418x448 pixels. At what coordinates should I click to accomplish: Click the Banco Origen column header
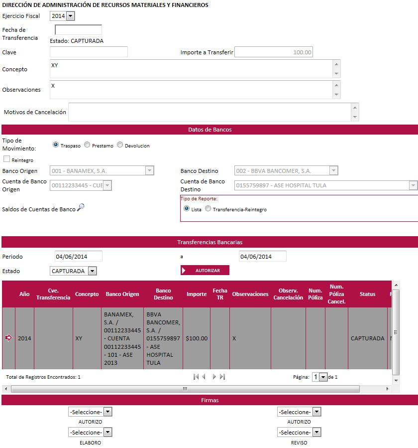click(x=122, y=294)
